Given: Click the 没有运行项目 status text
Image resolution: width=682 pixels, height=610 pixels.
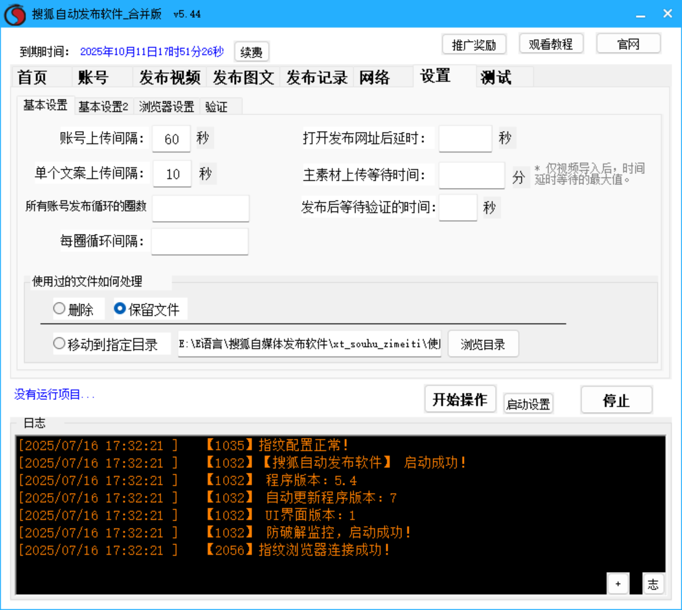Looking at the screenshot, I should click(55, 395).
